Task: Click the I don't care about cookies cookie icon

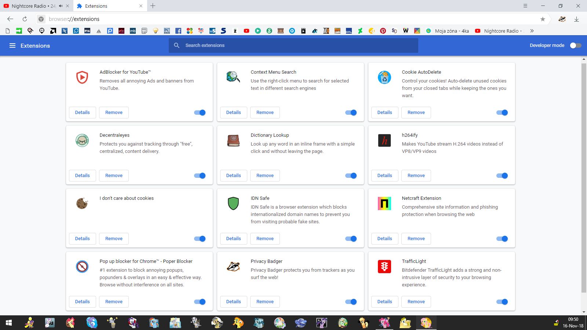Action: pos(82,203)
